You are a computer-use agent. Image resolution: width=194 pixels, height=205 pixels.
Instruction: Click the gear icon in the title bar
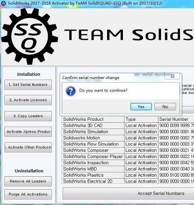3,3
